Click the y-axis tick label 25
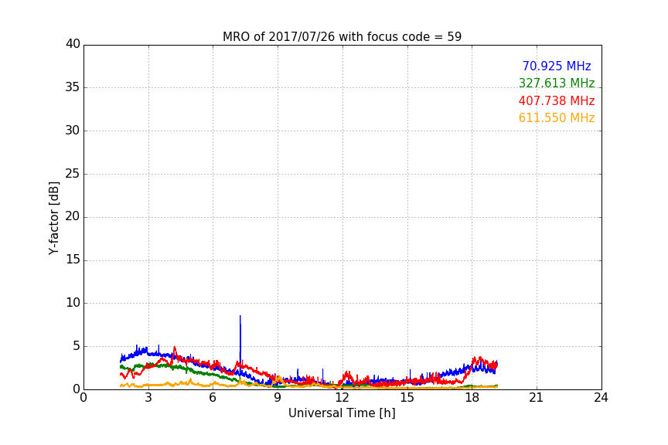Image resolution: width=668 pixels, height=445 pixels. click(x=73, y=173)
